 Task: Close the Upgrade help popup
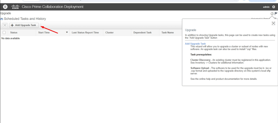point(273,23)
